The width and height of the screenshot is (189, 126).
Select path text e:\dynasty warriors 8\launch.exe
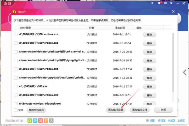[40, 104]
